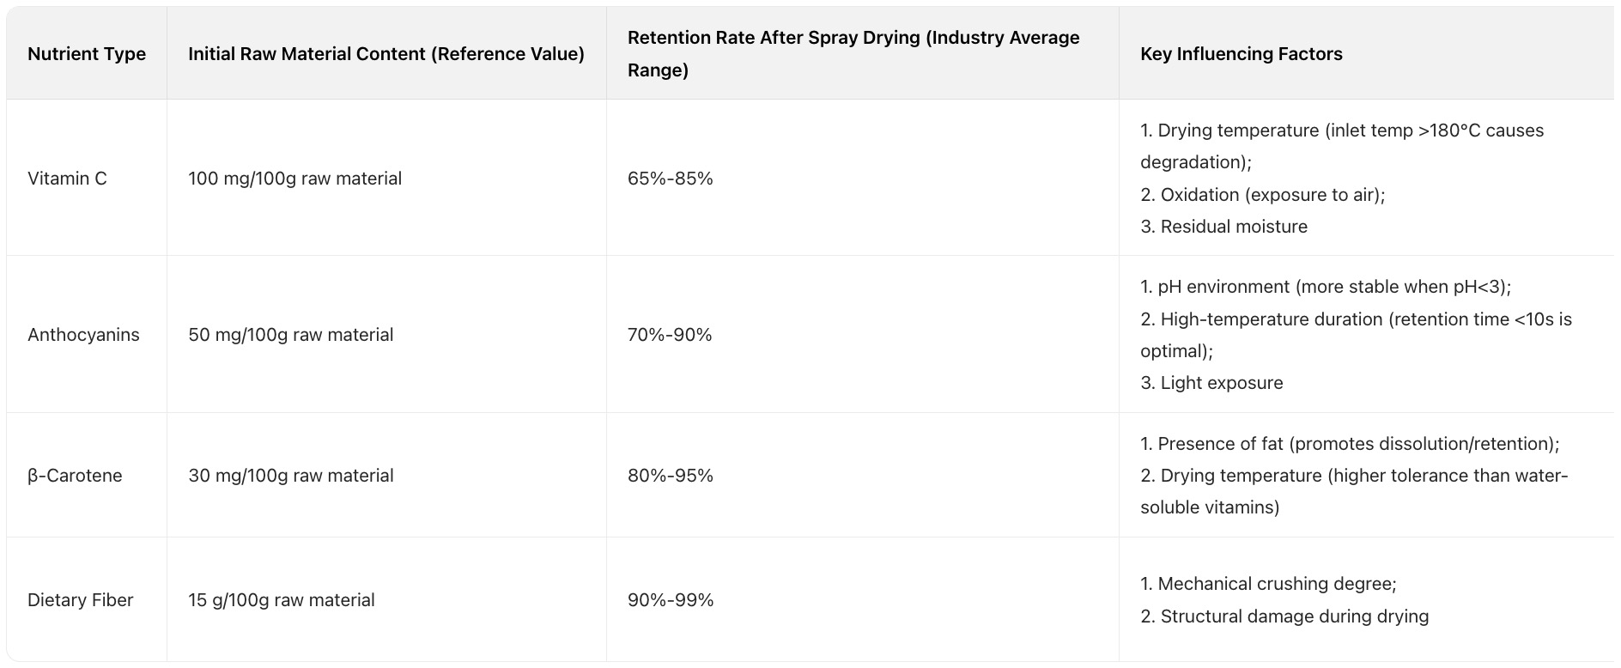Select the Anthocyanins cell
Image resolution: width=1621 pixels, height=668 pixels.
tap(83, 335)
